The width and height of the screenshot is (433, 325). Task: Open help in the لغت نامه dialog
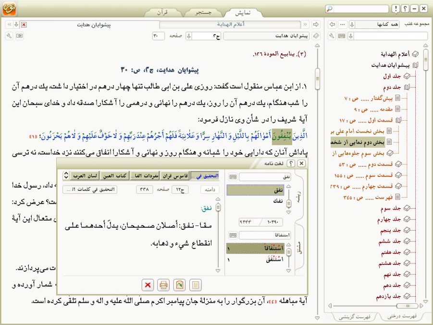pos(291,163)
